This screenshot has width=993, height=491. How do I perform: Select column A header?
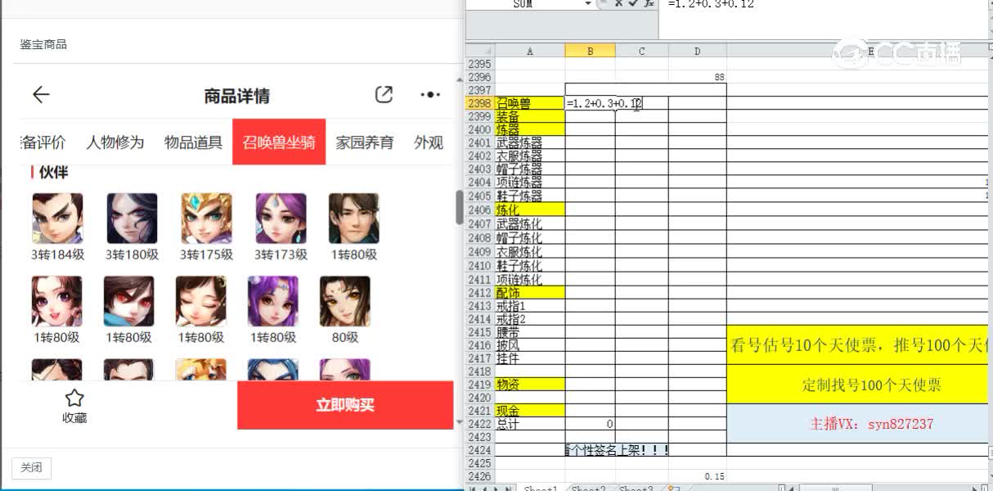coord(530,51)
